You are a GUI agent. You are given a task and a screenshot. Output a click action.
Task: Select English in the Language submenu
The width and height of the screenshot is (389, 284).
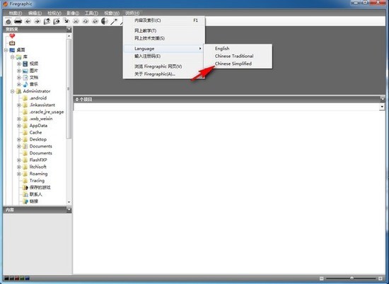(x=222, y=49)
